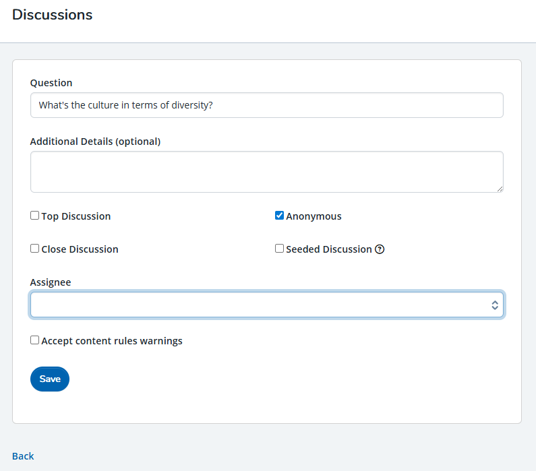536x471 pixels.
Task: Click the "Question" field label
Action: pos(51,83)
